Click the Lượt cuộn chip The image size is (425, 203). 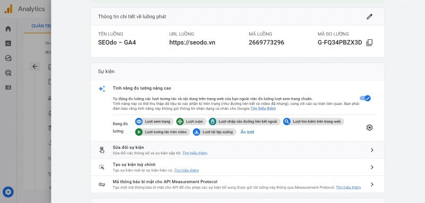click(191, 121)
